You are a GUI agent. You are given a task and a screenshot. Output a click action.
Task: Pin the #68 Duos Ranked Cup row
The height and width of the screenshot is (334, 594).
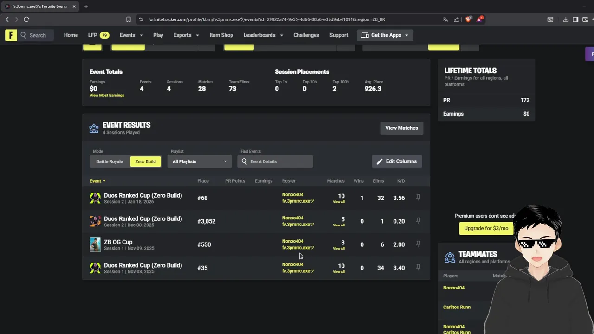coord(418,198)
